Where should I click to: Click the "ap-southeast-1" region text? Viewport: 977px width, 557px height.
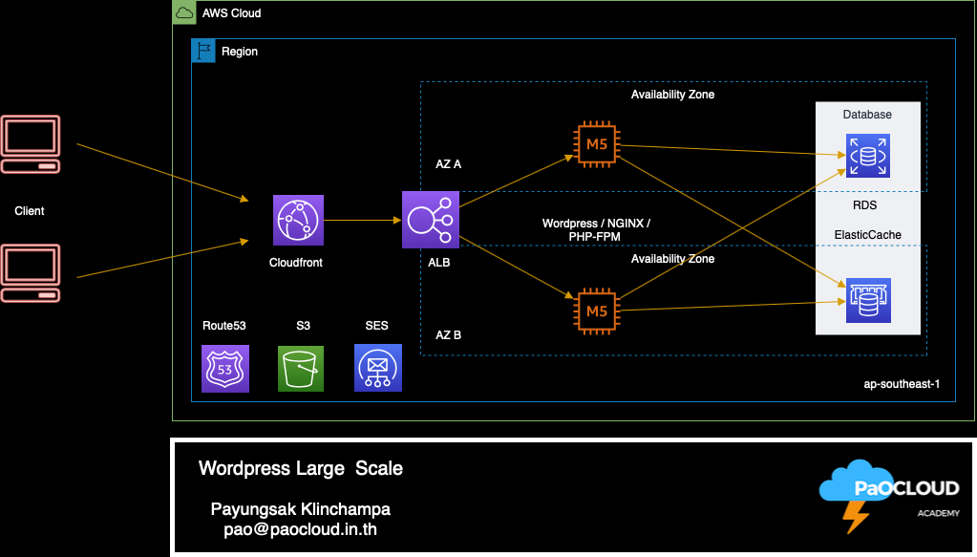[901, 384]
